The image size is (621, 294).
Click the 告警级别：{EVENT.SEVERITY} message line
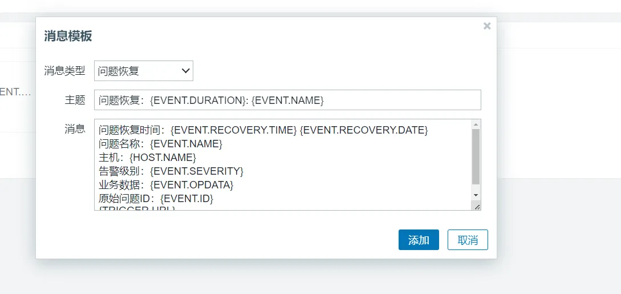click(171, 171)
